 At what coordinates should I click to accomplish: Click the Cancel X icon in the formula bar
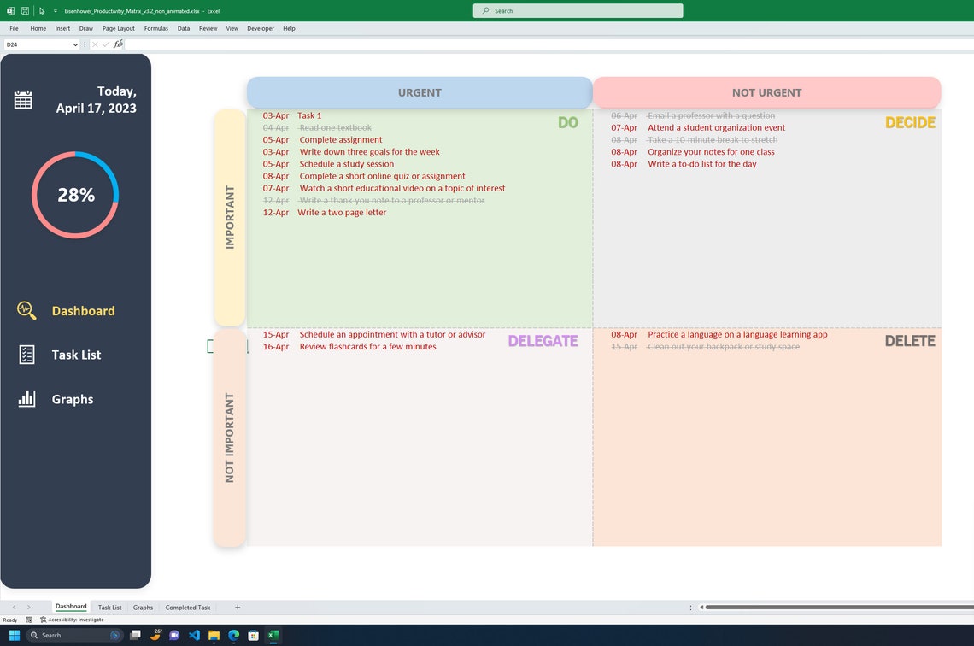coord(95,44)
